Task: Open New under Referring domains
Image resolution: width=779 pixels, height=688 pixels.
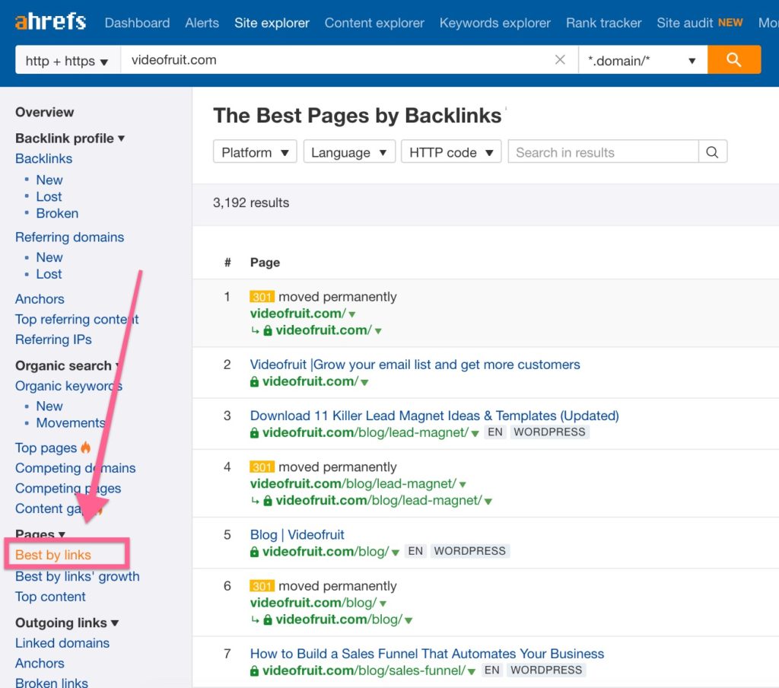Action: point(49,257)
